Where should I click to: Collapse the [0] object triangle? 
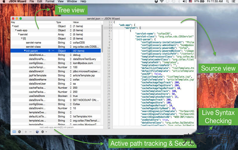tap(22, 38)
